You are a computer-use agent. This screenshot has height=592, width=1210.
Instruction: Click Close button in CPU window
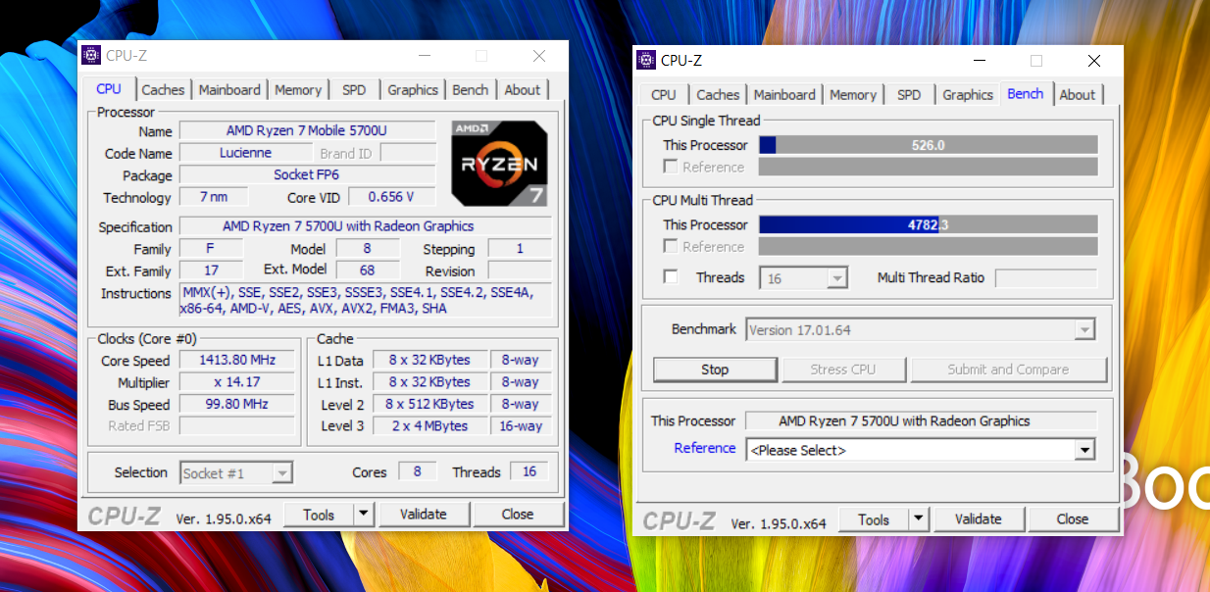click(x=518, y=515)
